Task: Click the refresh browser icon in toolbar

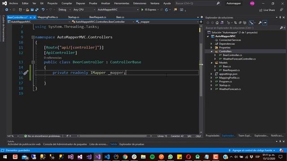Action: (166, 10)
